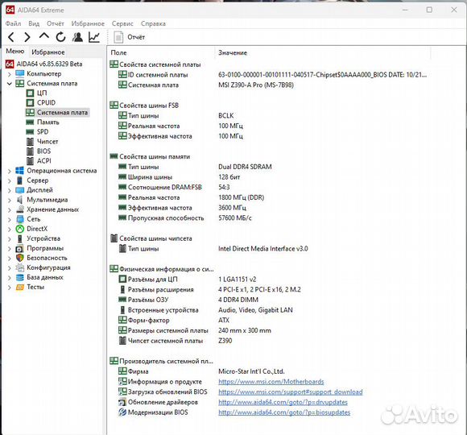
Task: Open the Сервис menu
Action: [122, 23]
